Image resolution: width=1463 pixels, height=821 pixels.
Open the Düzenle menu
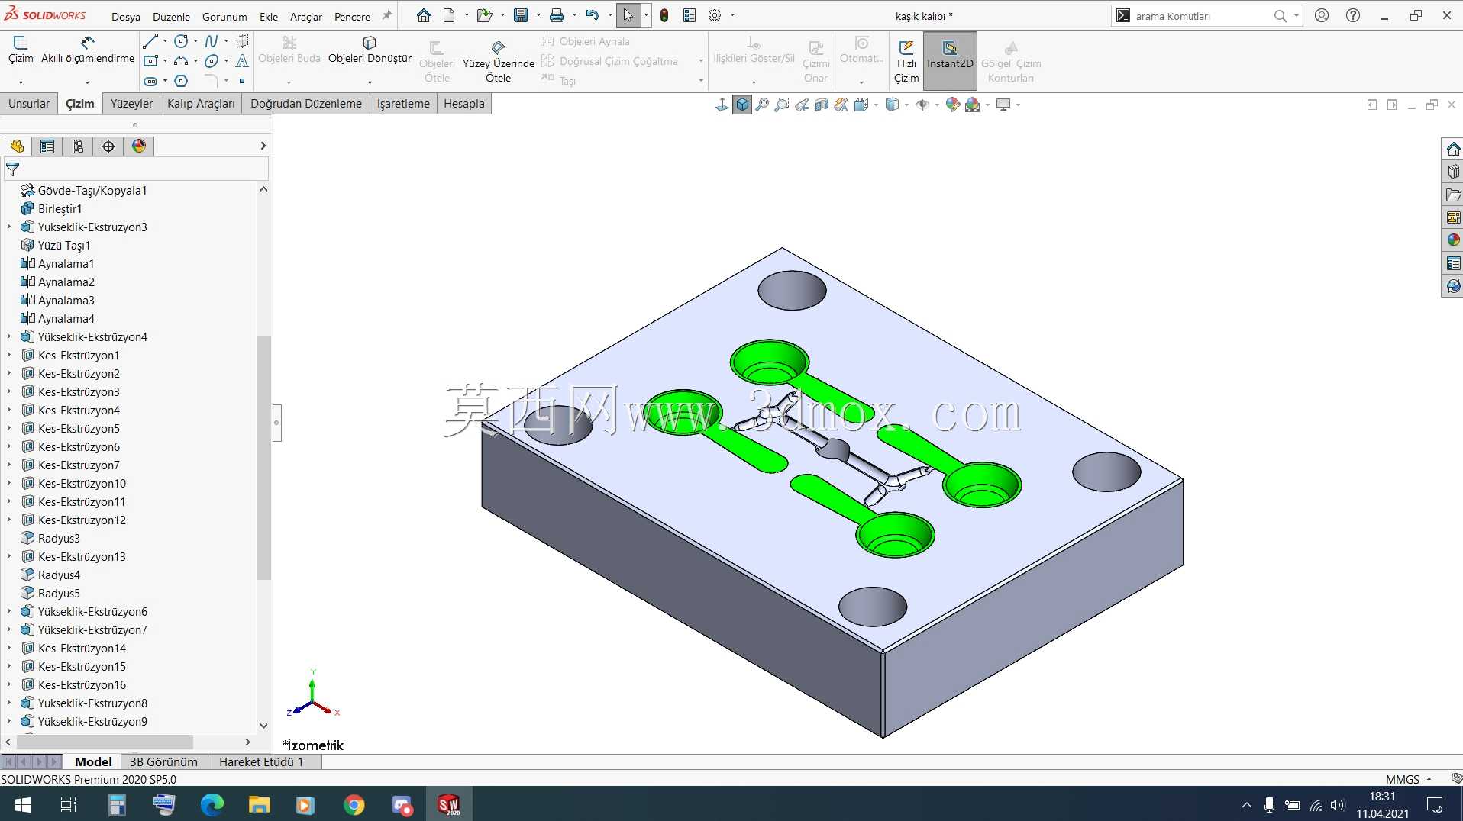click(x=171, y=16)
